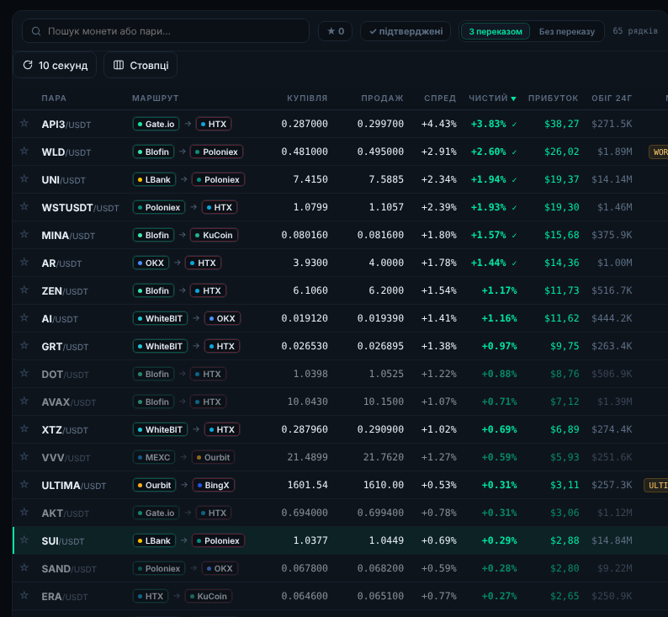The height and width of the screenshot is (617, 668).
Task: Sort by the ЧИСТИЙ column arrow
Action: tap(513, 98)
